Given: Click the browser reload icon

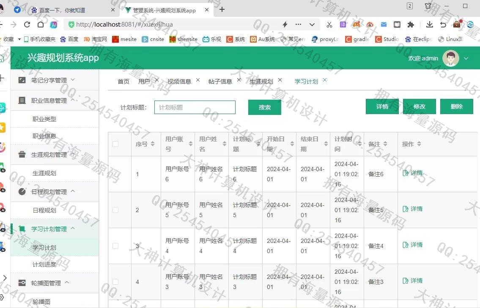Looking at the screenshot, I should pos(27,25).
